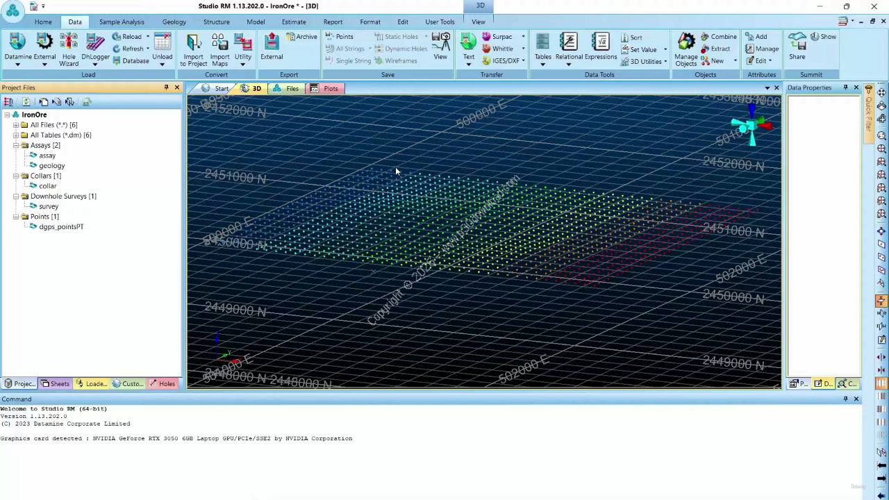
Task: Open the 3D Utilities dropdown
Action: [x=665, y=62]
